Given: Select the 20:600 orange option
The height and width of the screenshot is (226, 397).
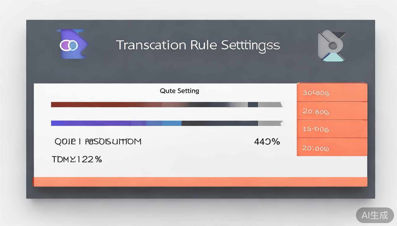Looking at the screenshot, I should (332, 111).
